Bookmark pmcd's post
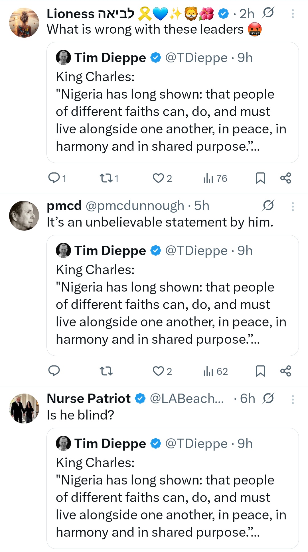 click(260, 371)
